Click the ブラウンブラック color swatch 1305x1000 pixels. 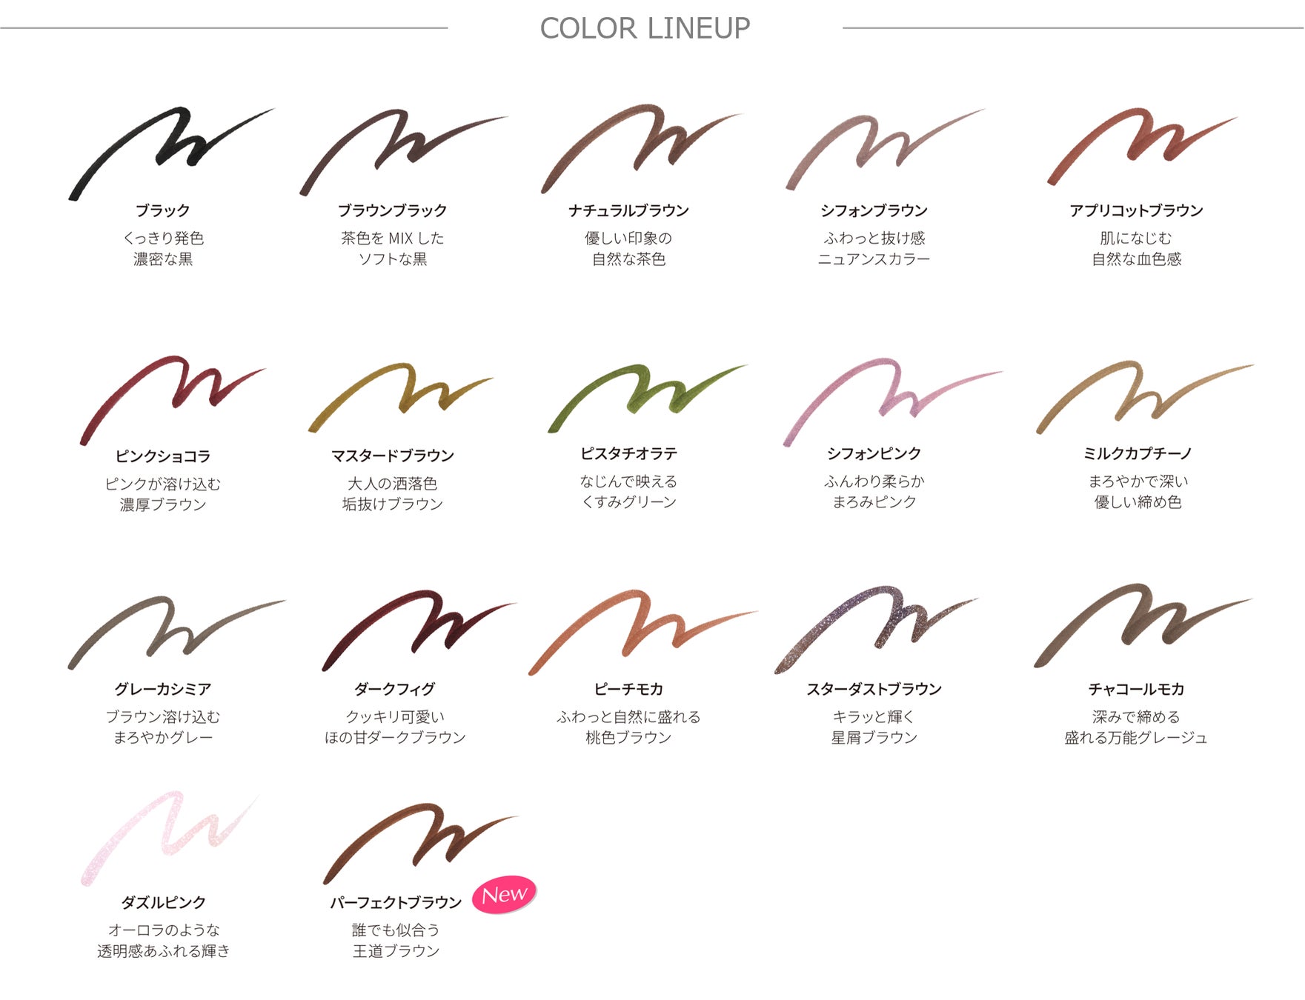click(402, 152)
